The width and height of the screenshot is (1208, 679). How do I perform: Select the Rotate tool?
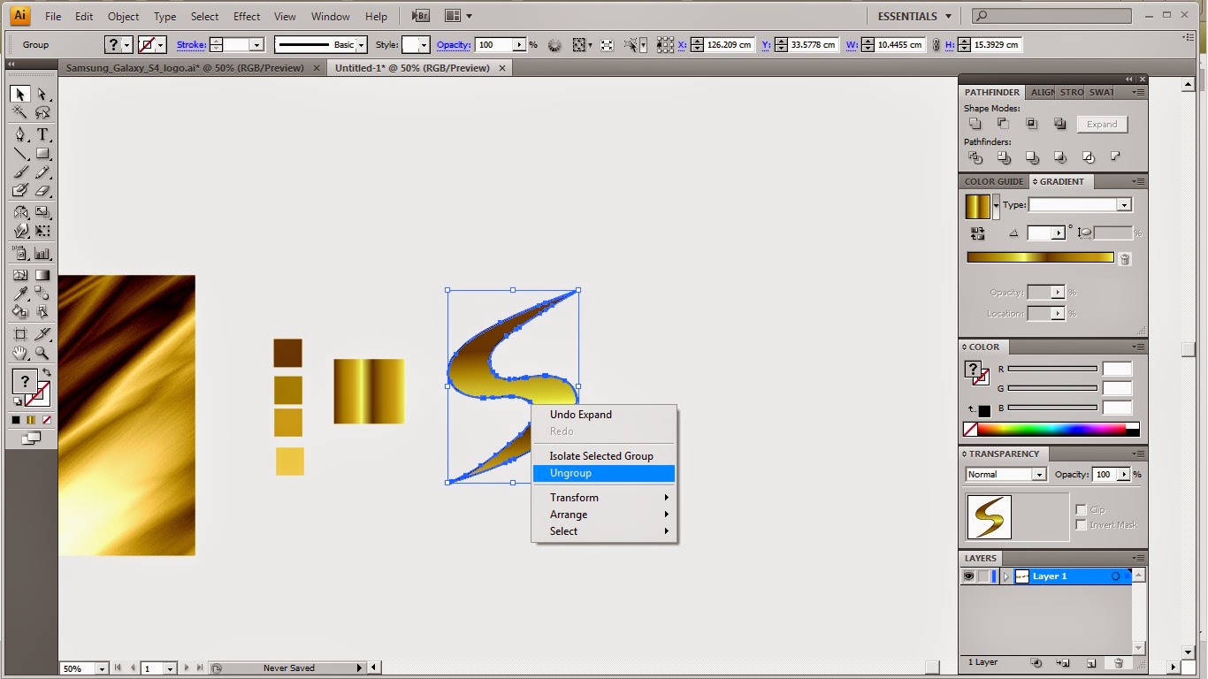[20, 212]
